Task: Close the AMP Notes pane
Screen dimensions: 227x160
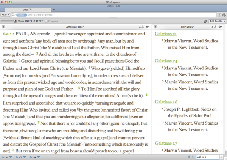Action: pos(155,27)
